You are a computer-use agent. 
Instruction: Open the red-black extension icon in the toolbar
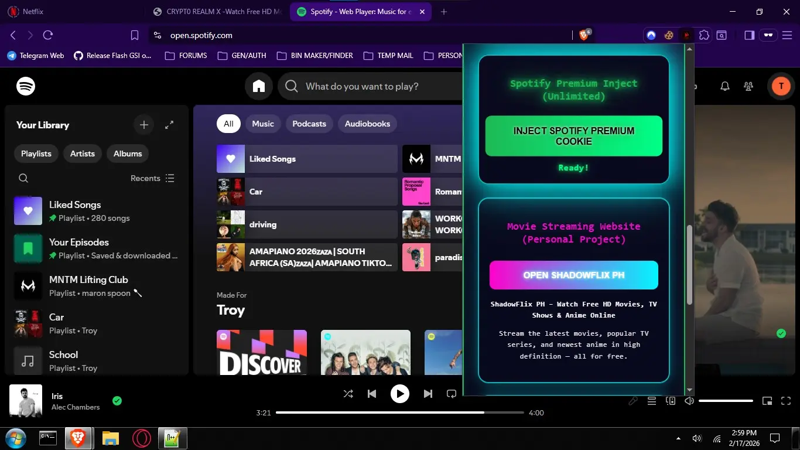[x=686, y=35]
